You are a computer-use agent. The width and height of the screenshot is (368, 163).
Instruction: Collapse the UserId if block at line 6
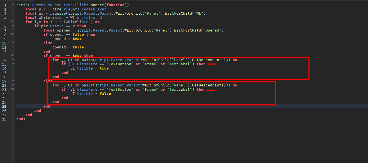click(x=12, y=26)
